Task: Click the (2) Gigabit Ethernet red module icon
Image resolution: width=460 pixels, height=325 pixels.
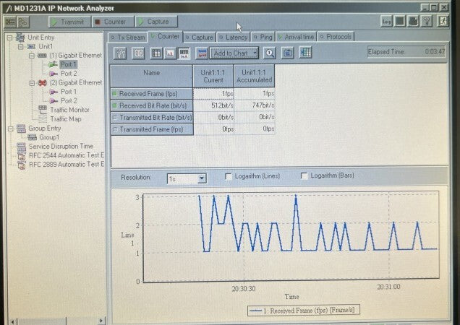Action: pos(42,83)
